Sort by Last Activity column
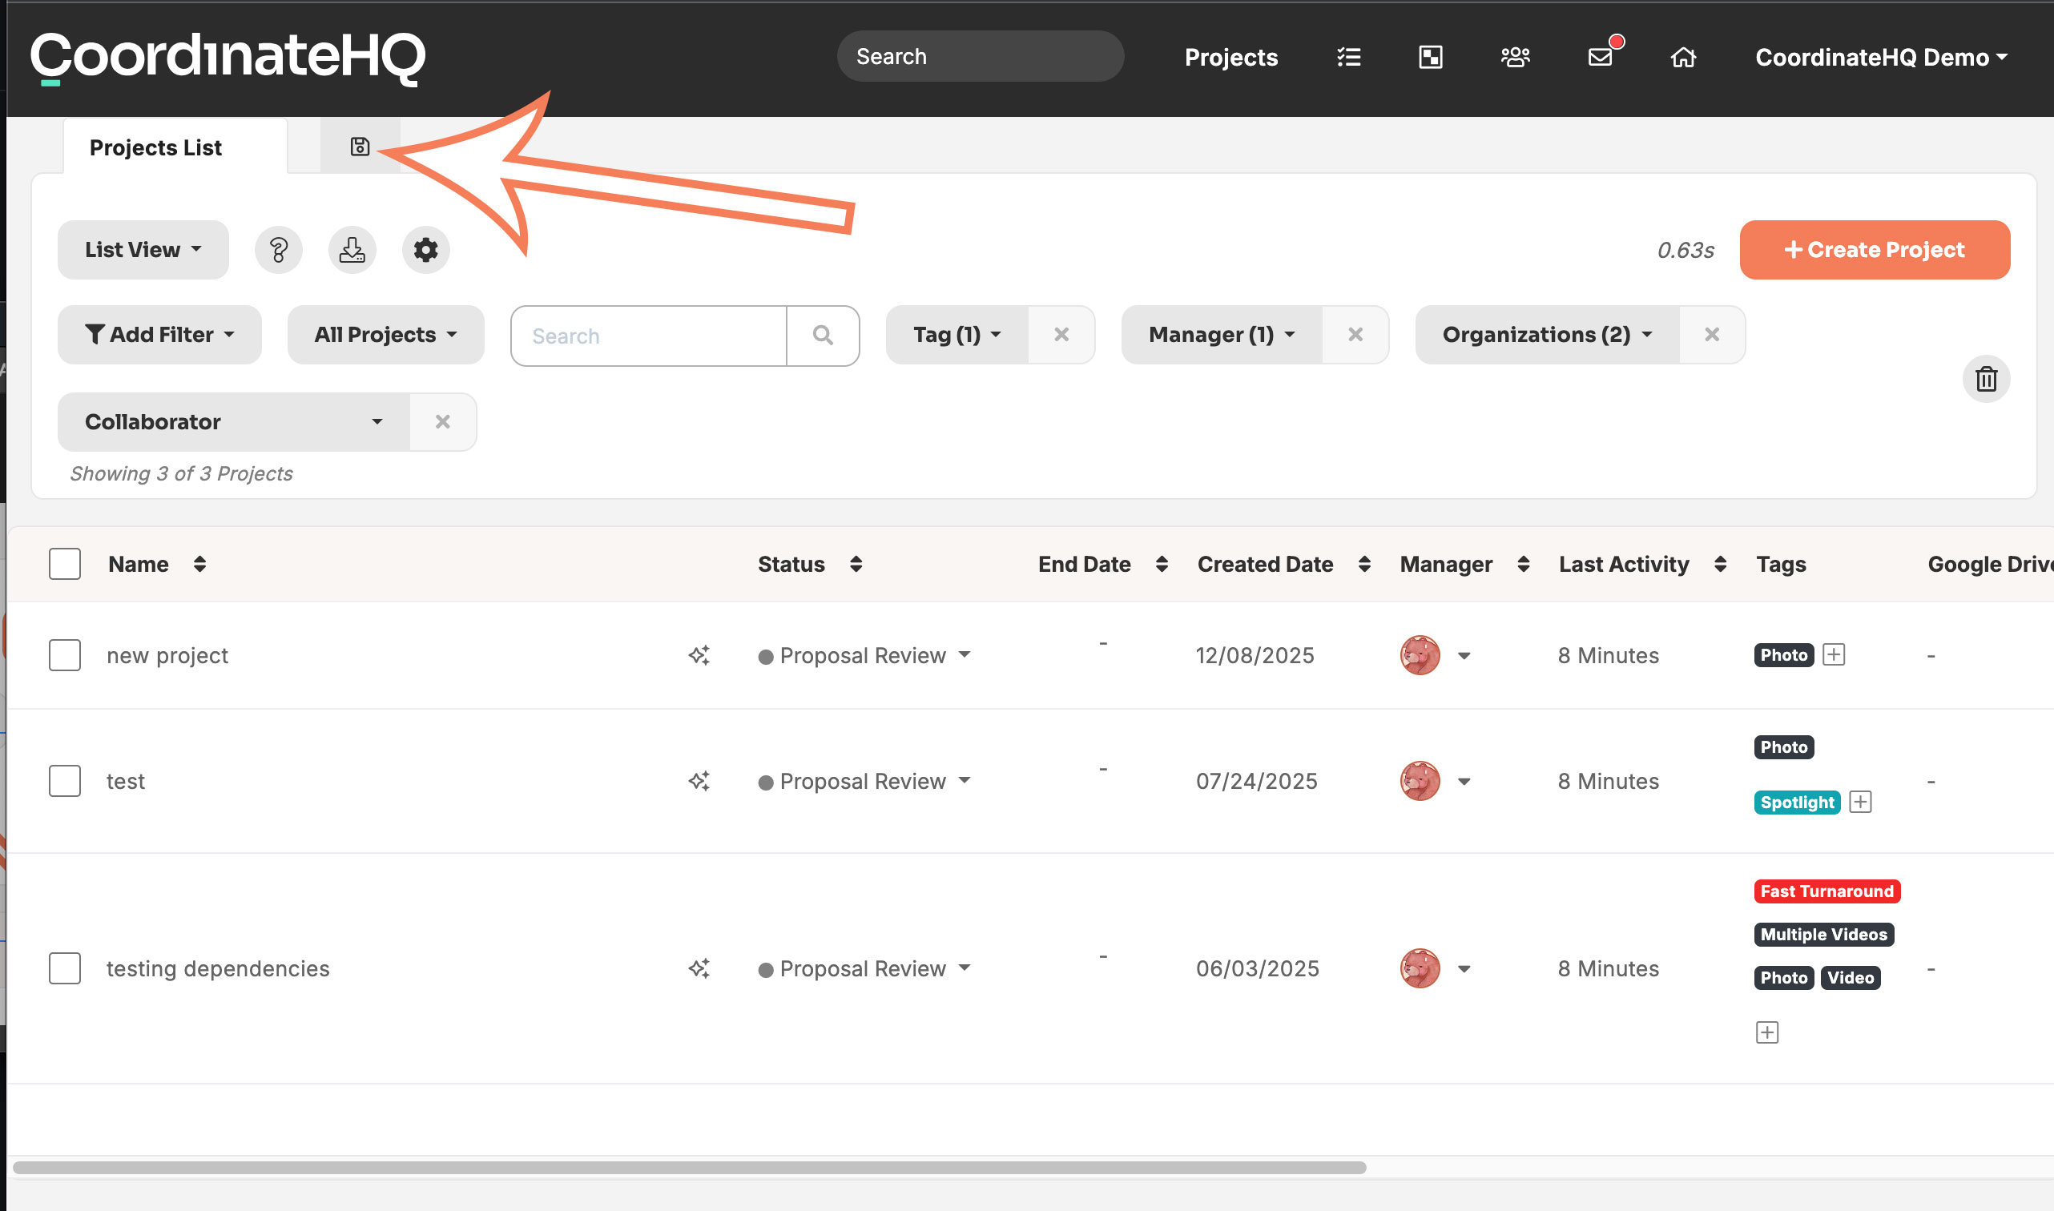Image resolution: width=2054 pixels, height=1211 pixels. click(1720, 564)
